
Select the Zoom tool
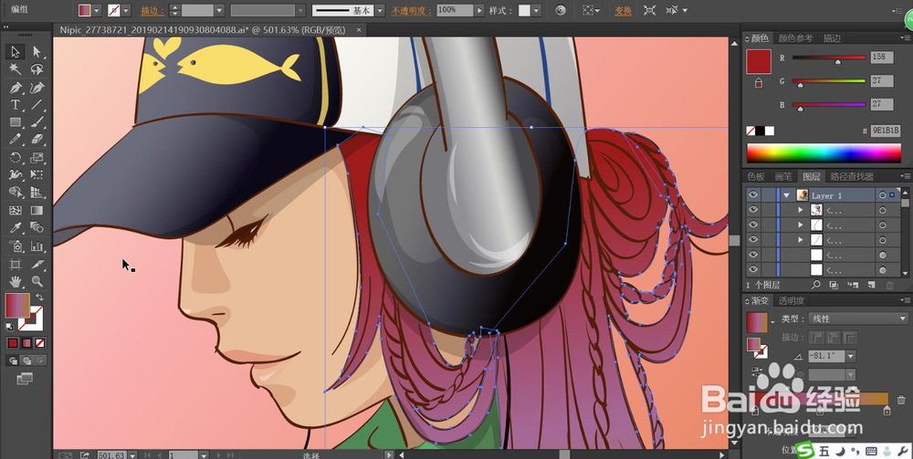[x=37, y=282]
